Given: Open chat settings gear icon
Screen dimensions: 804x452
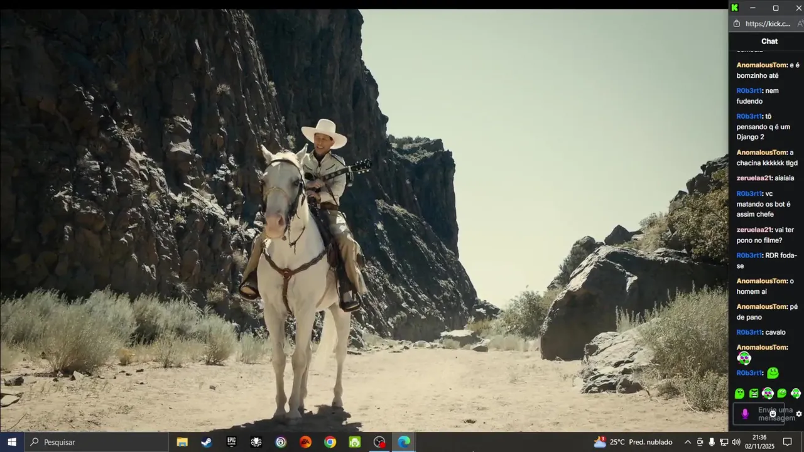Looking at the screenshot, I should tap(799, 414).
